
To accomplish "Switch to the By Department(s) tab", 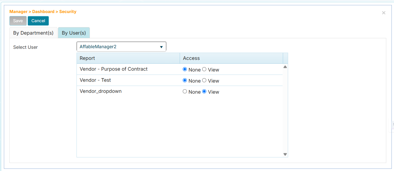I will click(33, 33).
